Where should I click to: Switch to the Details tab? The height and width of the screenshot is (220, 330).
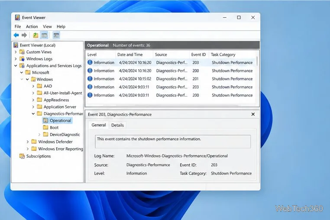point(117,125)
